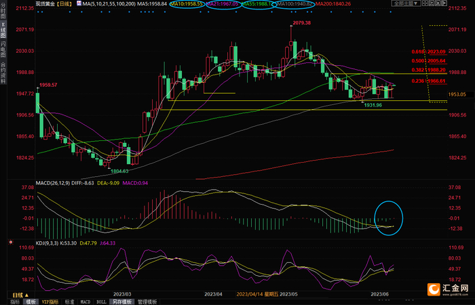Click the 1959.57 price label
This screenshot has width=475, height=305.
(48, 85)
